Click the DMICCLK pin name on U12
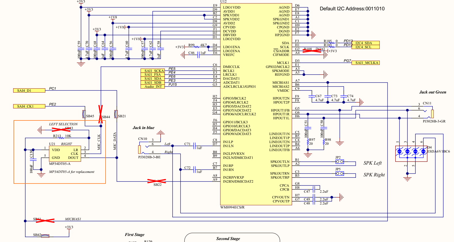The image size is (454, 242). tap(231, 67)
